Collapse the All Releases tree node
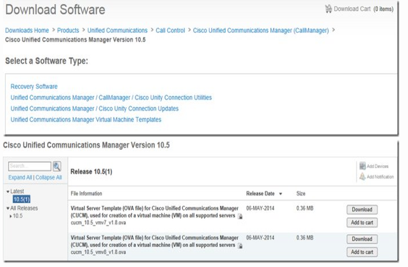Viewport: 408px width, 267px height. pos(8,208)
